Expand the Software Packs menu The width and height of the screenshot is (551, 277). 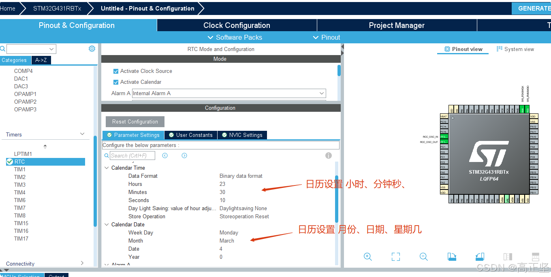[x=235, y=37]
